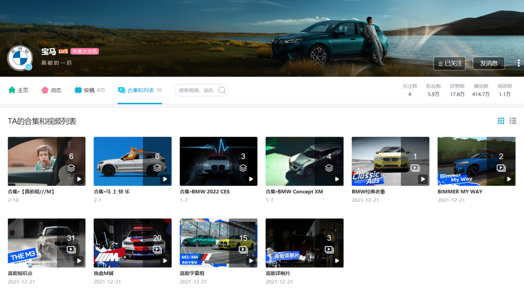
Task: Click the title 高能译制片
Action: [x=278, y=273]
